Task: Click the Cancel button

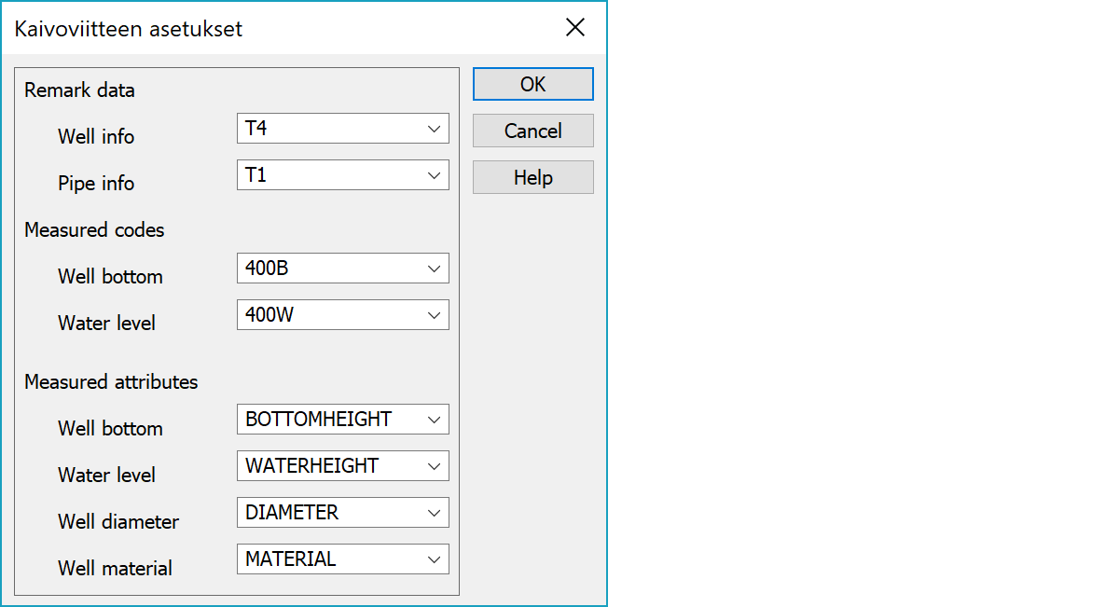Action: [x=533, y=131]
